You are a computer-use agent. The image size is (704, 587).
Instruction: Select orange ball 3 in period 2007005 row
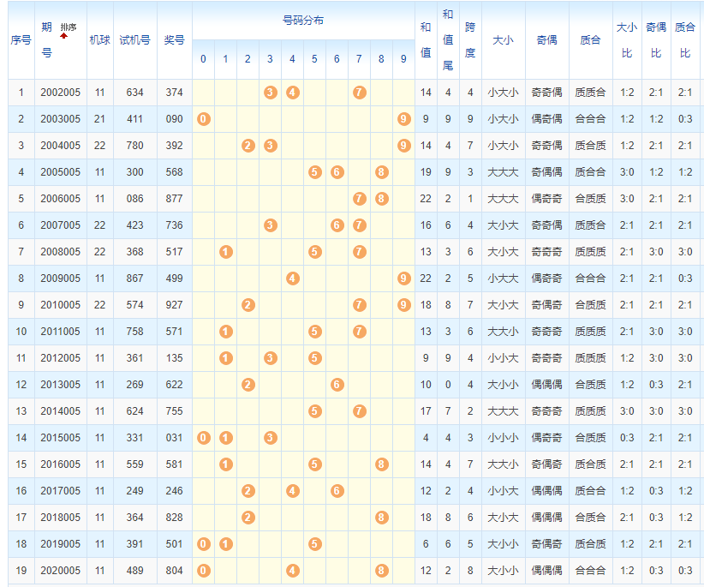tap(270, 225)
